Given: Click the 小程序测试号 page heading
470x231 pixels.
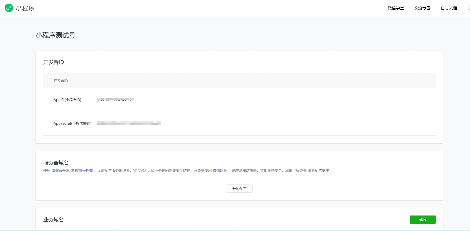Looking at the screenshot, I should pyautogui.click(x=56, y=35).
